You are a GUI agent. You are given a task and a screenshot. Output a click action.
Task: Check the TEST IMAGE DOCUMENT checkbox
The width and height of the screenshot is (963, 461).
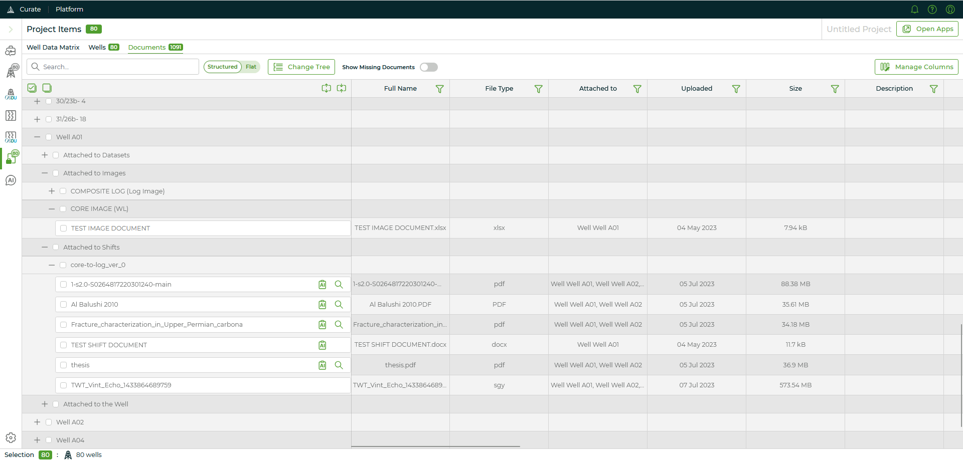click(x=64, y=228)
